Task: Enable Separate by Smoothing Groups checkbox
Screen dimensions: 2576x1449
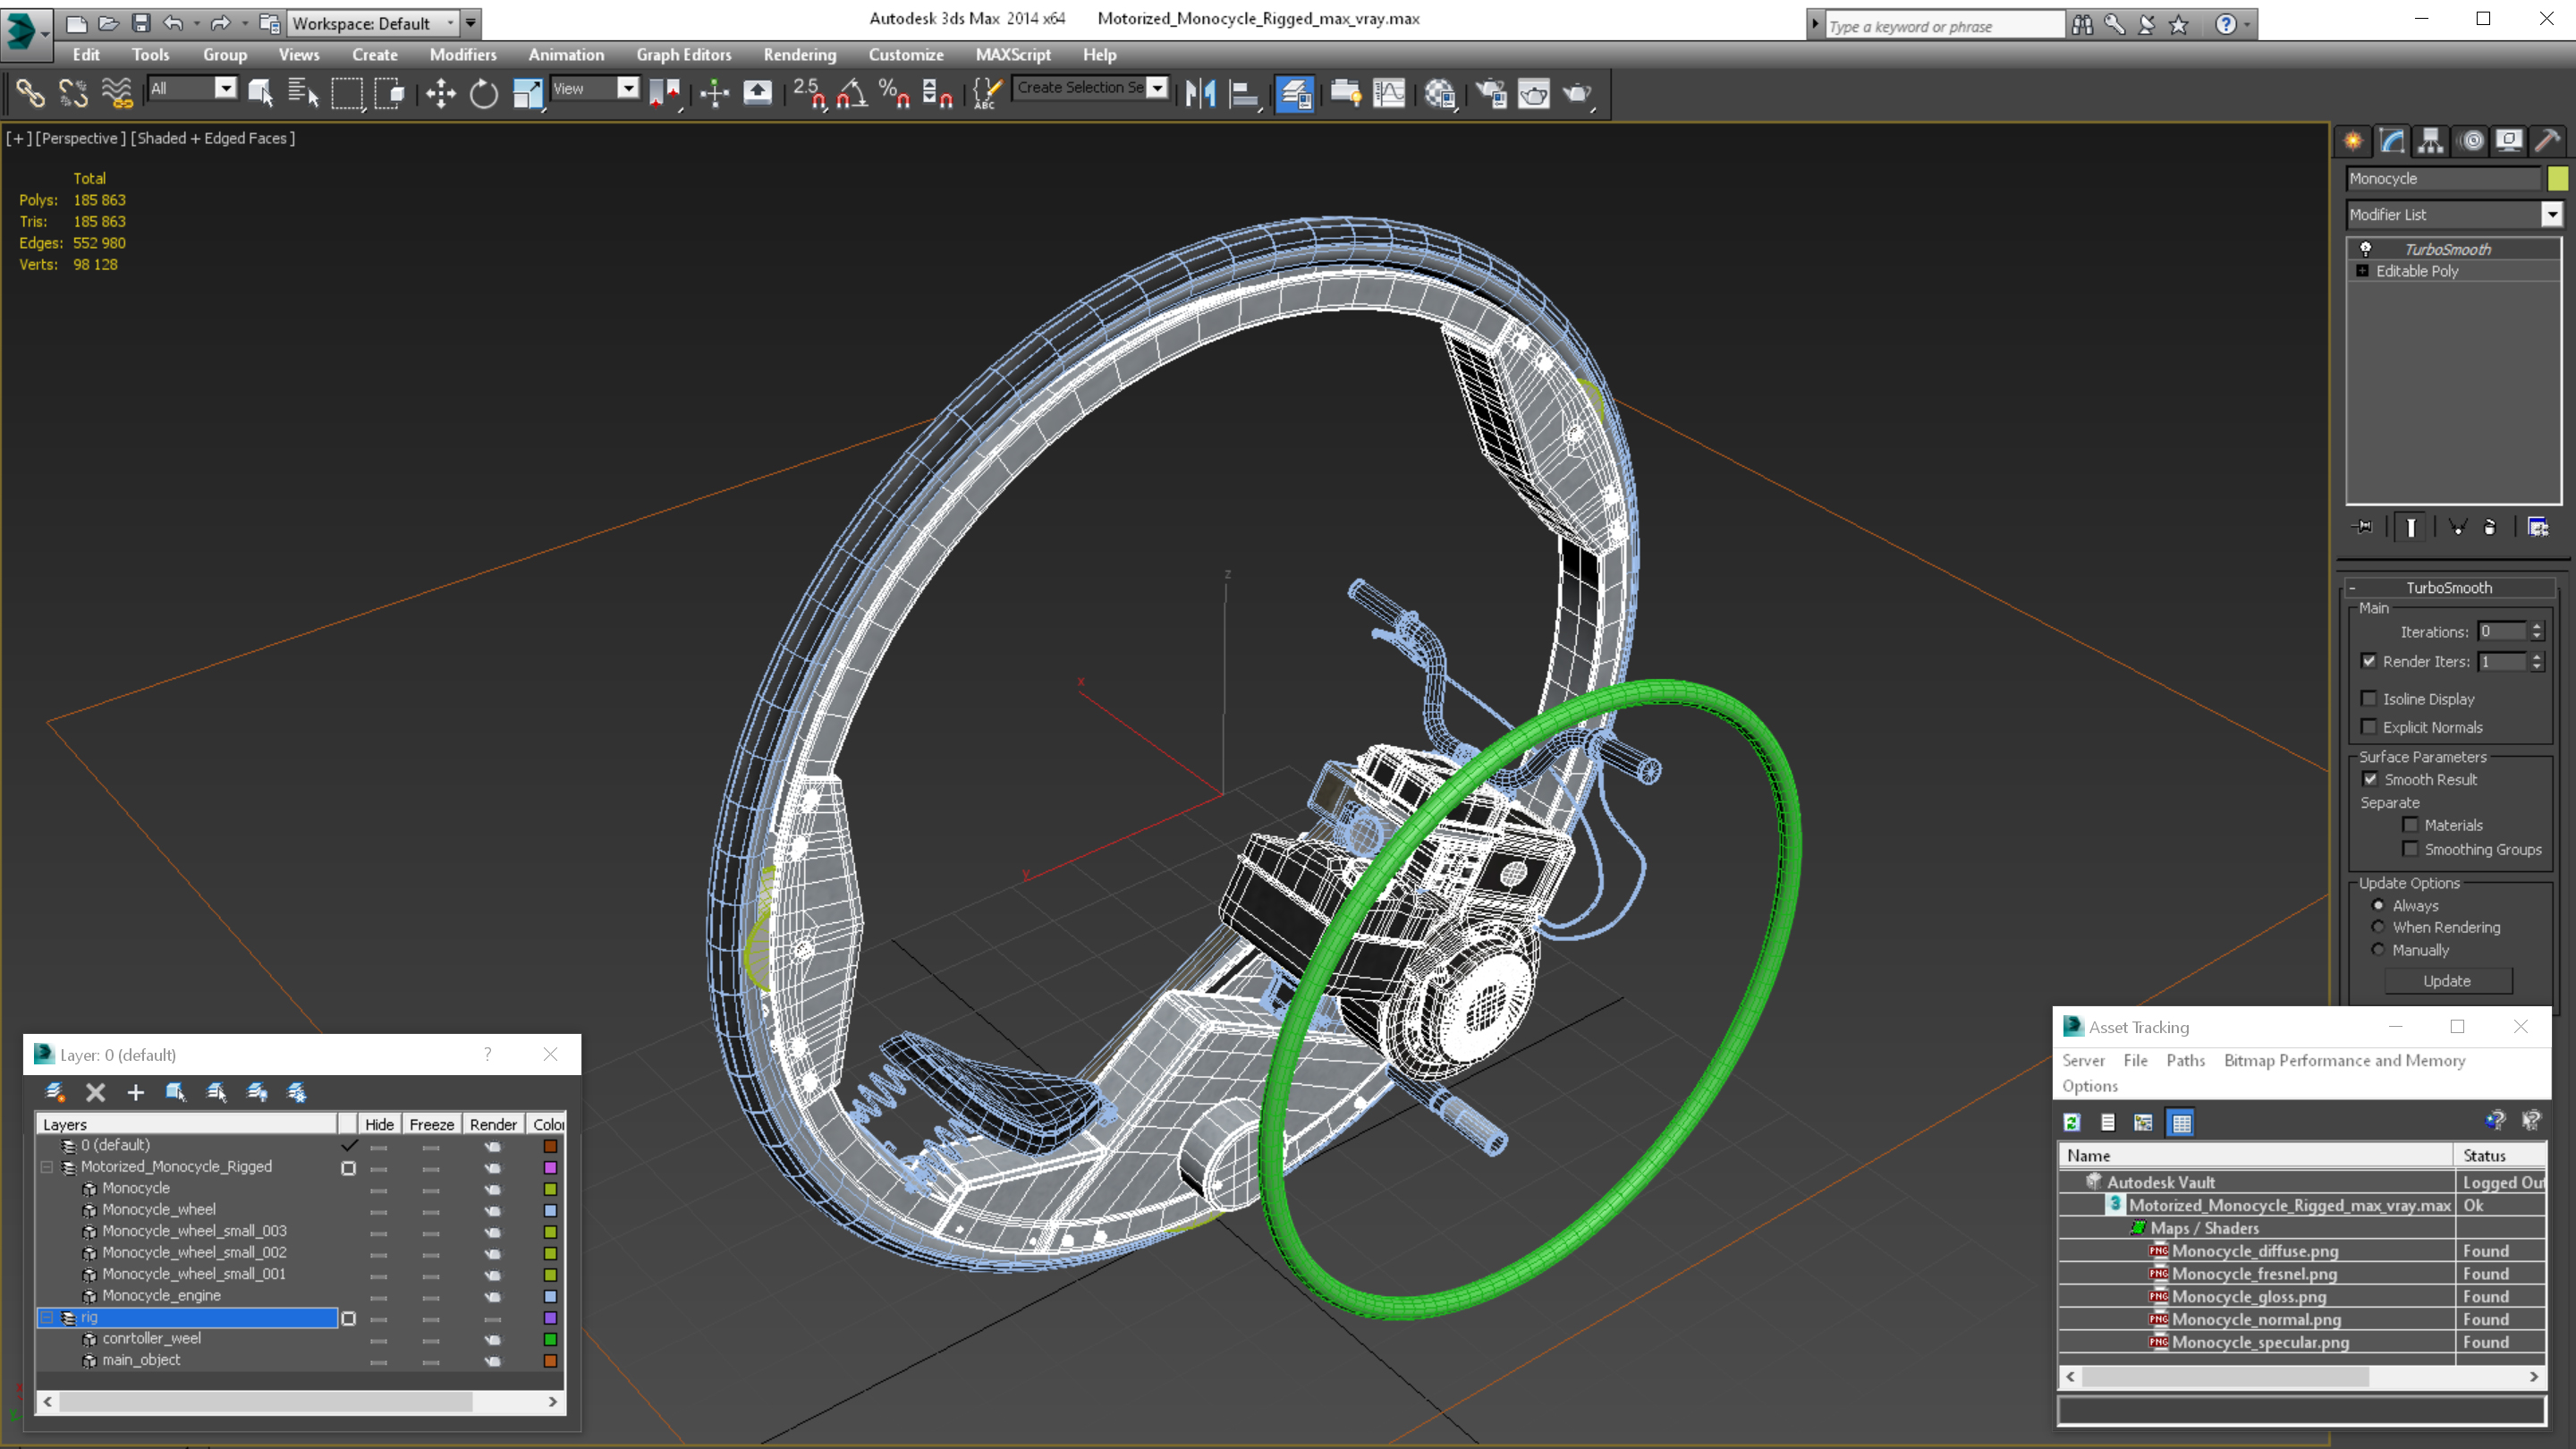Action: click(2410, 849)
